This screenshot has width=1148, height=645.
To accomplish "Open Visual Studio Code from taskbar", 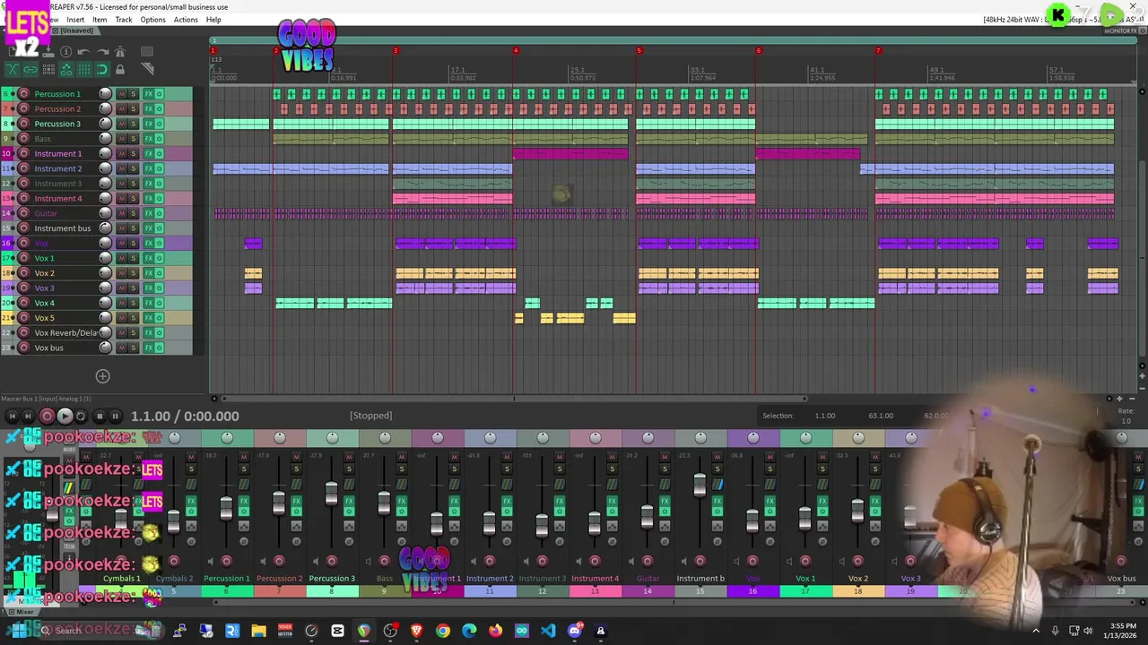I will [548, 631].
